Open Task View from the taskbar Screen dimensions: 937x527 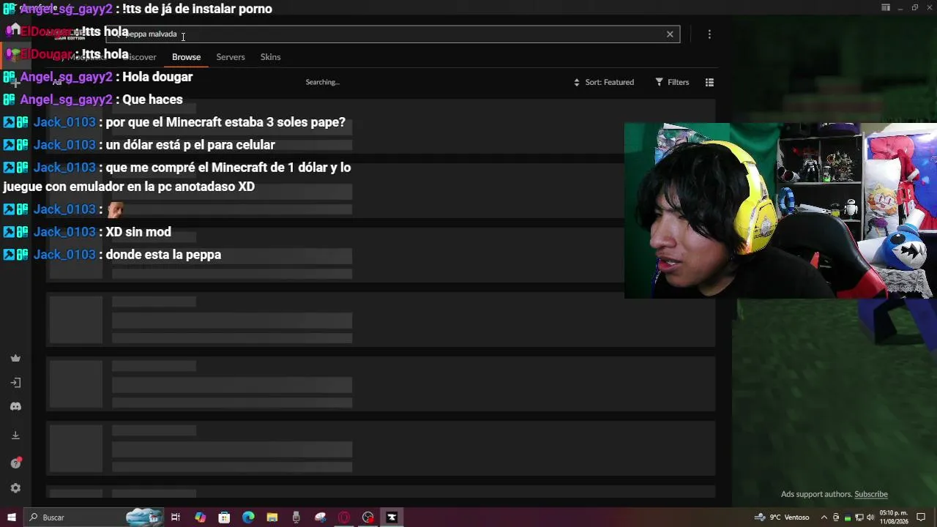[176, 517]
